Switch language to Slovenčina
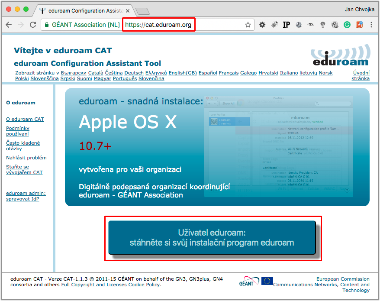The height and width of the screenshot is (301, 380). pyautogui.click(x=151, y=78)
